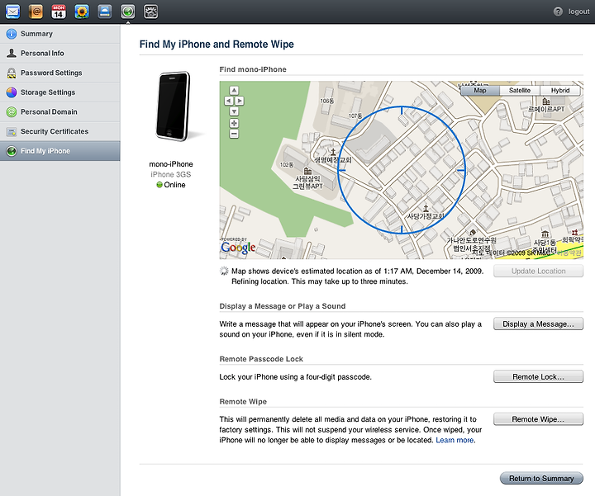This screenshot has width=595, height=496.
Task: Click the mono-iPhone device name
Action: pyautogui.click(x=171, y=164)
